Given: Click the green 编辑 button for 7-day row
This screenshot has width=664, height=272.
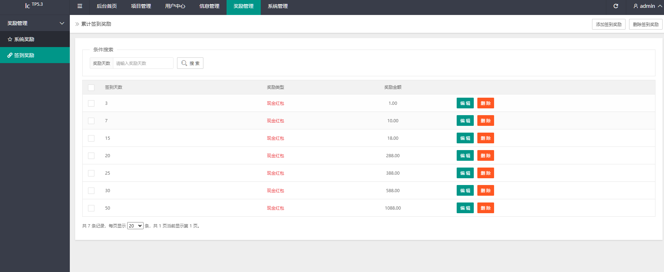Looking at the screenshot, I should pyautogui.click(x=465, y=121).
